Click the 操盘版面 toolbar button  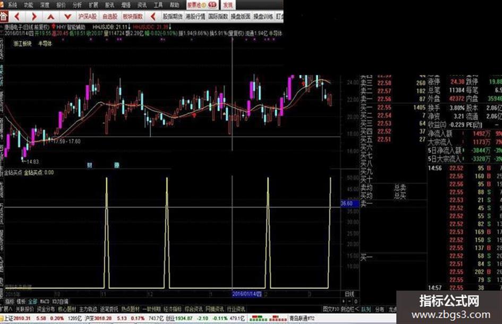pos(241,16)
